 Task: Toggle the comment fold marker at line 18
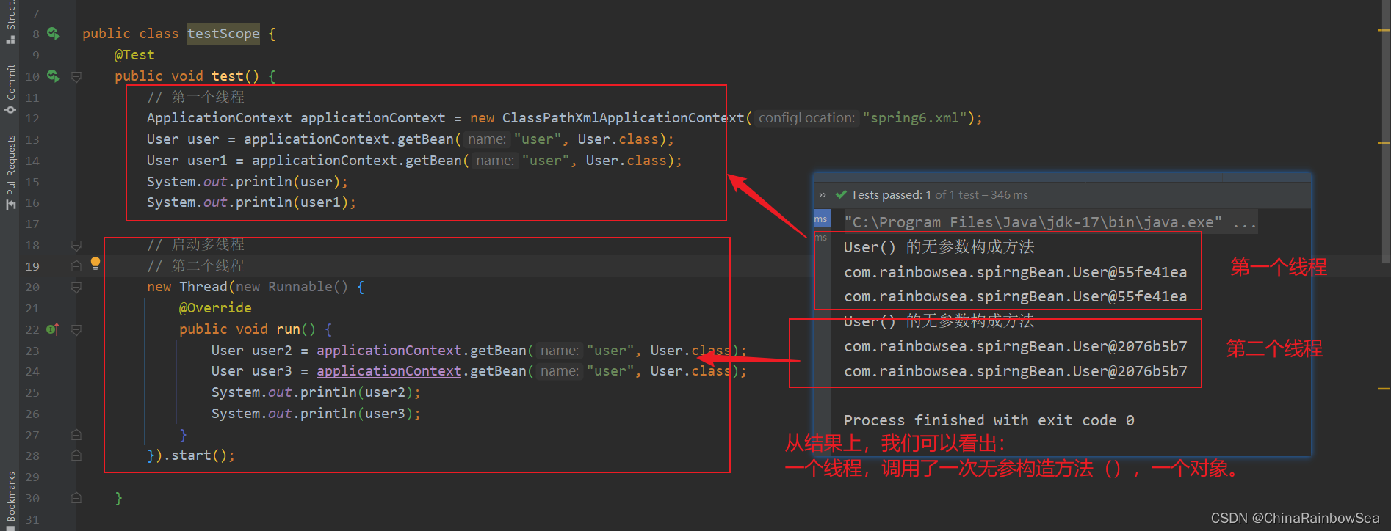point(76,245)
